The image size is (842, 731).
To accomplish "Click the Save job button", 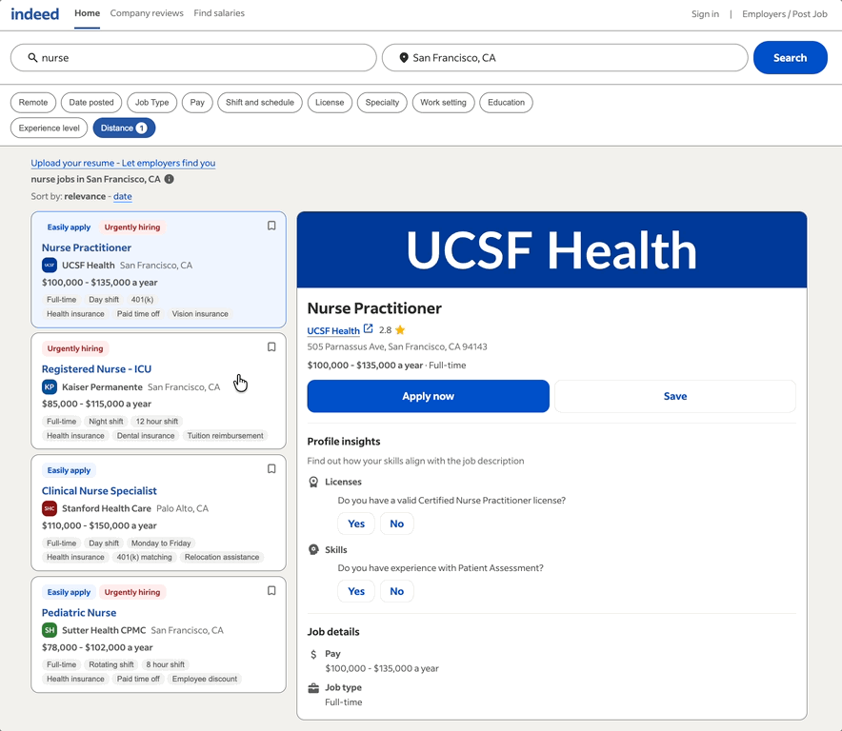I will 675,396.
